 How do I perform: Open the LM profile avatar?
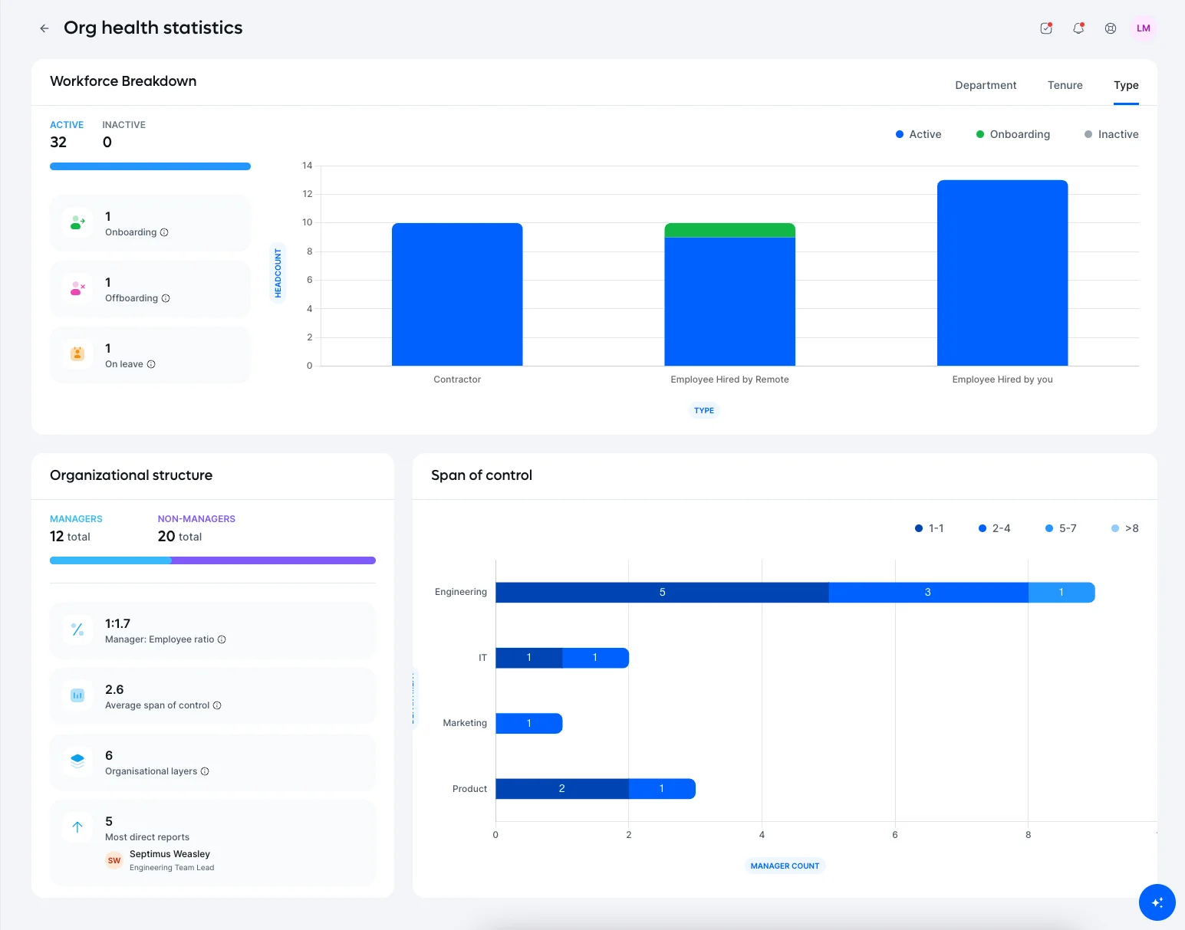click(x=1144, y=28)
